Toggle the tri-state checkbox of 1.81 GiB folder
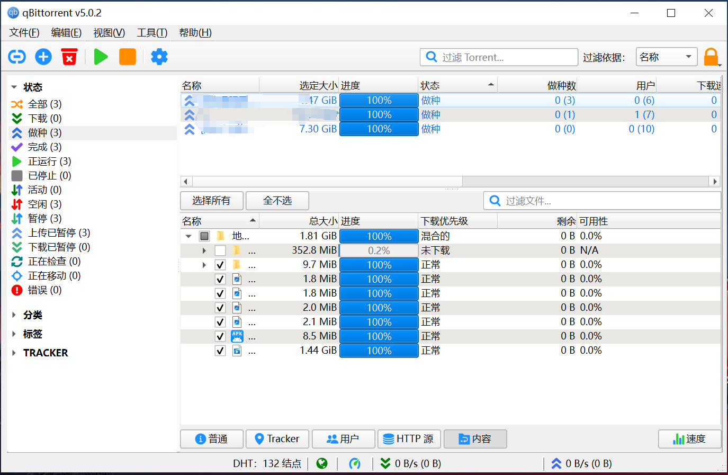 204,236
